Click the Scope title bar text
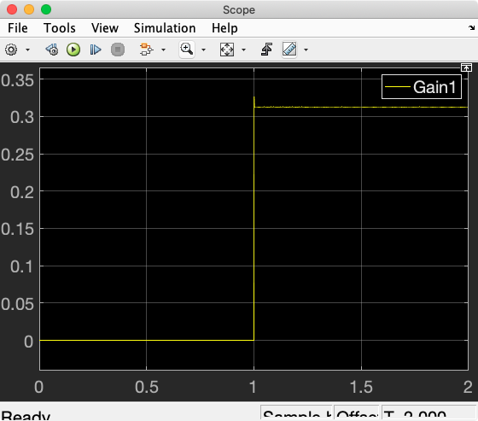The width and height of the screenshot is (478, 421). coord(239,9)
